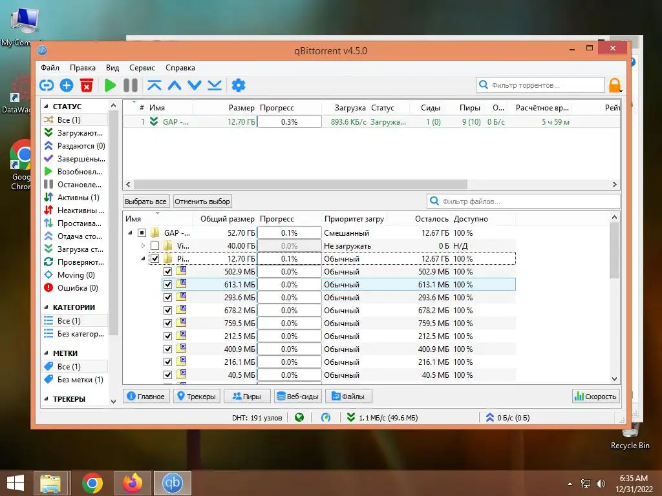Collapse the ТРЕКЕРЫ sidebar section
This screenshot has height=496, width=662.
coord(47,399)
